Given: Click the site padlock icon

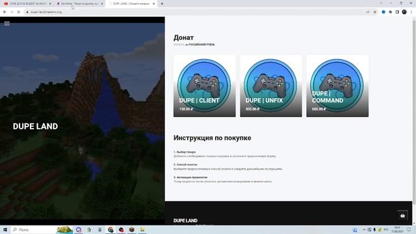Looking at the screenshot, I should pos(27,12).
